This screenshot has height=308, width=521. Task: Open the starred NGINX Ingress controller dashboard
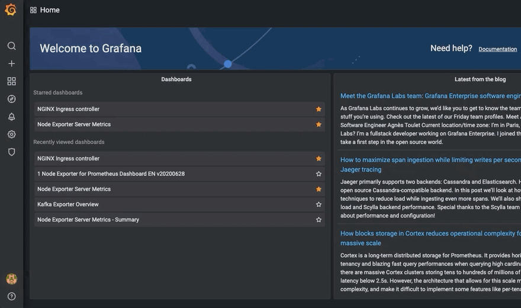(179, 109)
